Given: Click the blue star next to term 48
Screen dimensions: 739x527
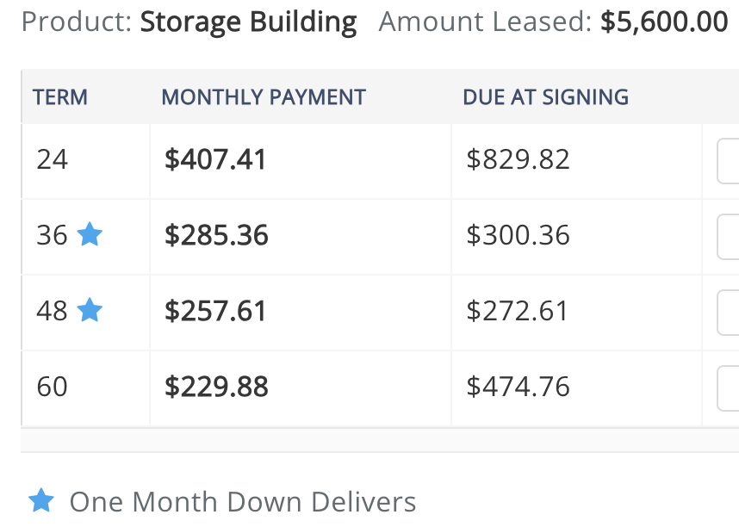Looking at the screenshot, I should 90,310.
